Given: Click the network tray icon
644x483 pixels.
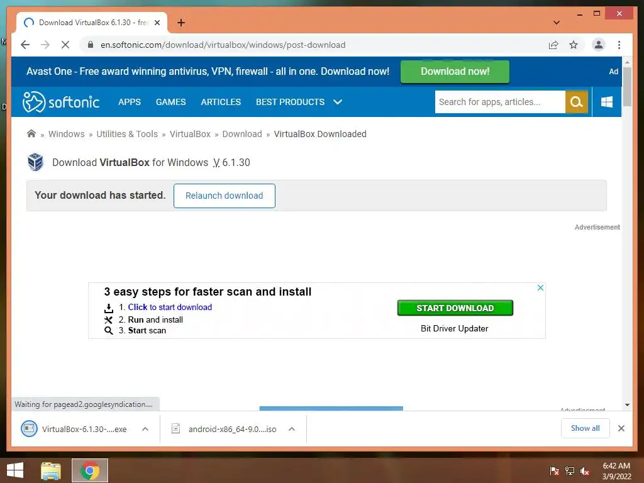Looking at the screenshot, I should coord(570,471).
